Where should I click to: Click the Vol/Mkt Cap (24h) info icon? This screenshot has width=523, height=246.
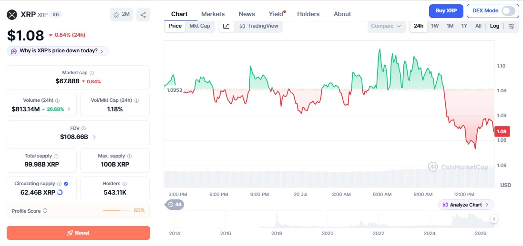[136, 100]
